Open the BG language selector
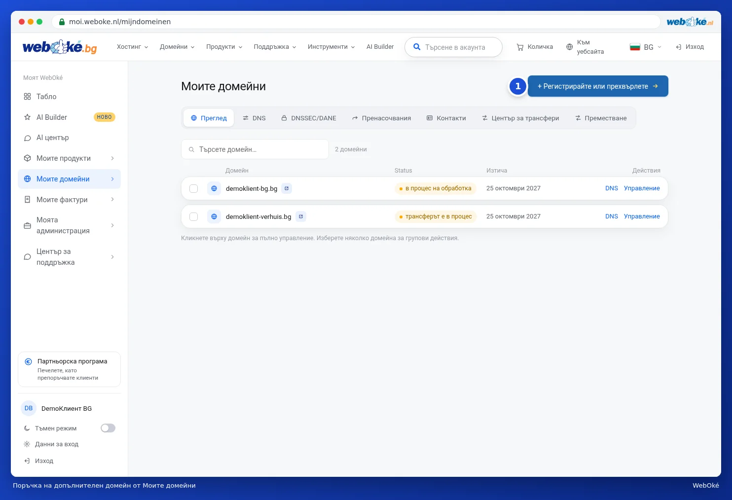This screenshot has width=732, height=500. [646, 47]
